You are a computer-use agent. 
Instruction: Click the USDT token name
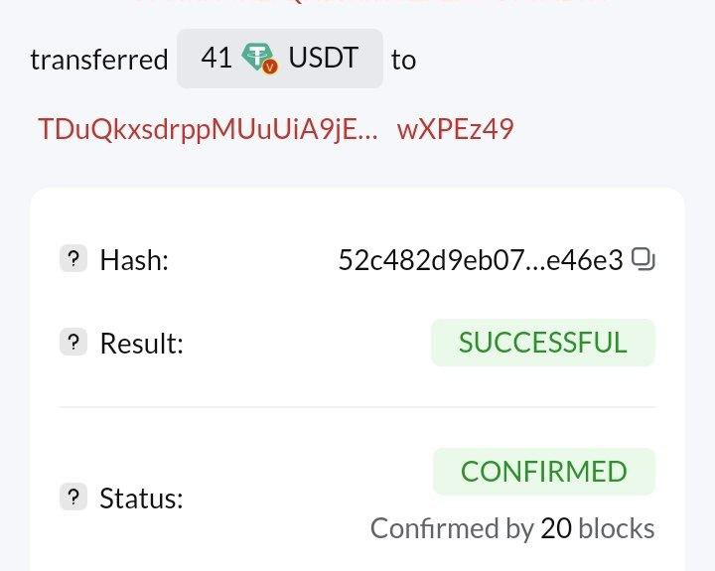pyautogui.click(x=323, y=59)
